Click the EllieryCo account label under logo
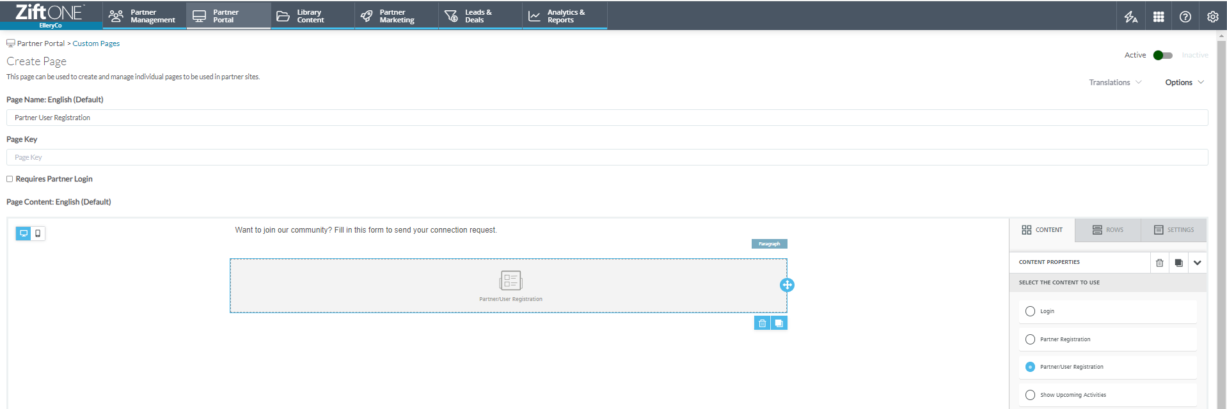 point(51,26)
